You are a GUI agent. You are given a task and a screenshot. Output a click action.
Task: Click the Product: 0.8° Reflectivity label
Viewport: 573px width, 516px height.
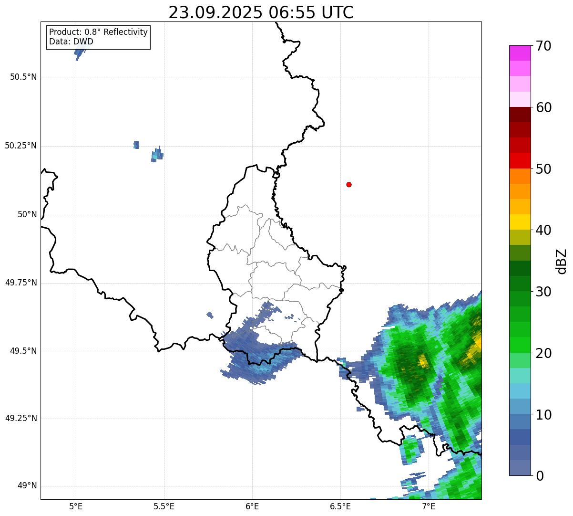[99, 32]
